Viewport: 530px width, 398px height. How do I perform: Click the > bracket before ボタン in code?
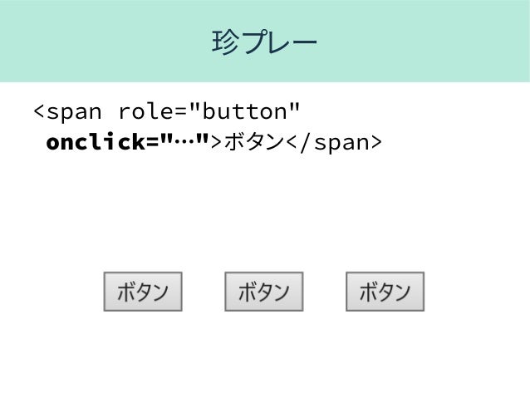point(216,142)
